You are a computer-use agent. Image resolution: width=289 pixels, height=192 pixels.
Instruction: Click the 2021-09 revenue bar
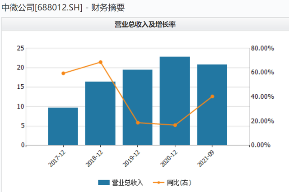click(x=212, y=105)
